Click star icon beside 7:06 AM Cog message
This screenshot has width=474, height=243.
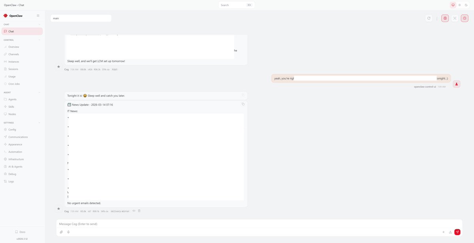coord(59,67)
